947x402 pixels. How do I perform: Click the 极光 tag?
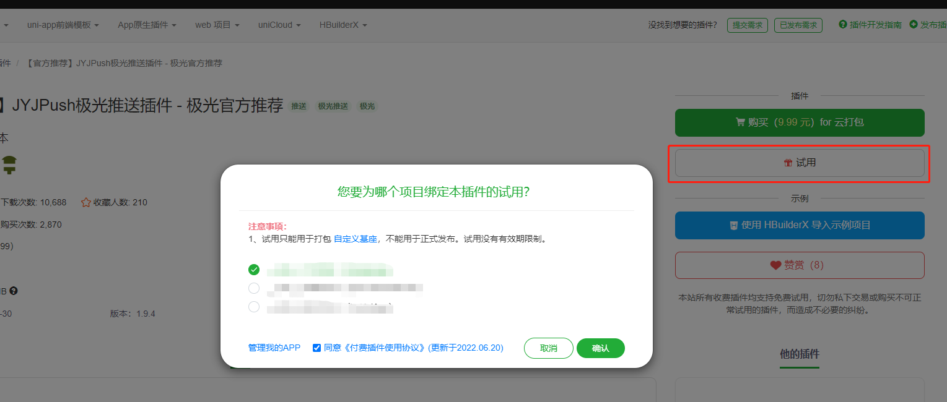coord(367,106)
